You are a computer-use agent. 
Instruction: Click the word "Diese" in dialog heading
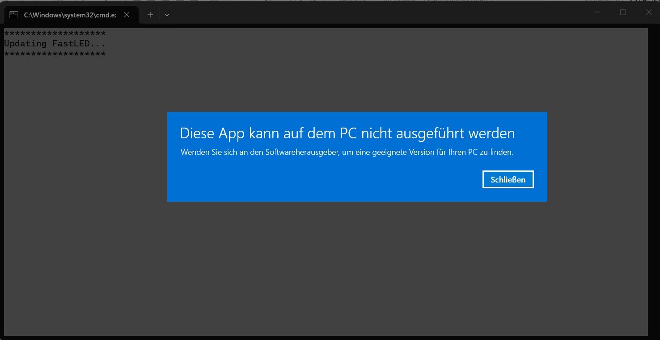197,133
